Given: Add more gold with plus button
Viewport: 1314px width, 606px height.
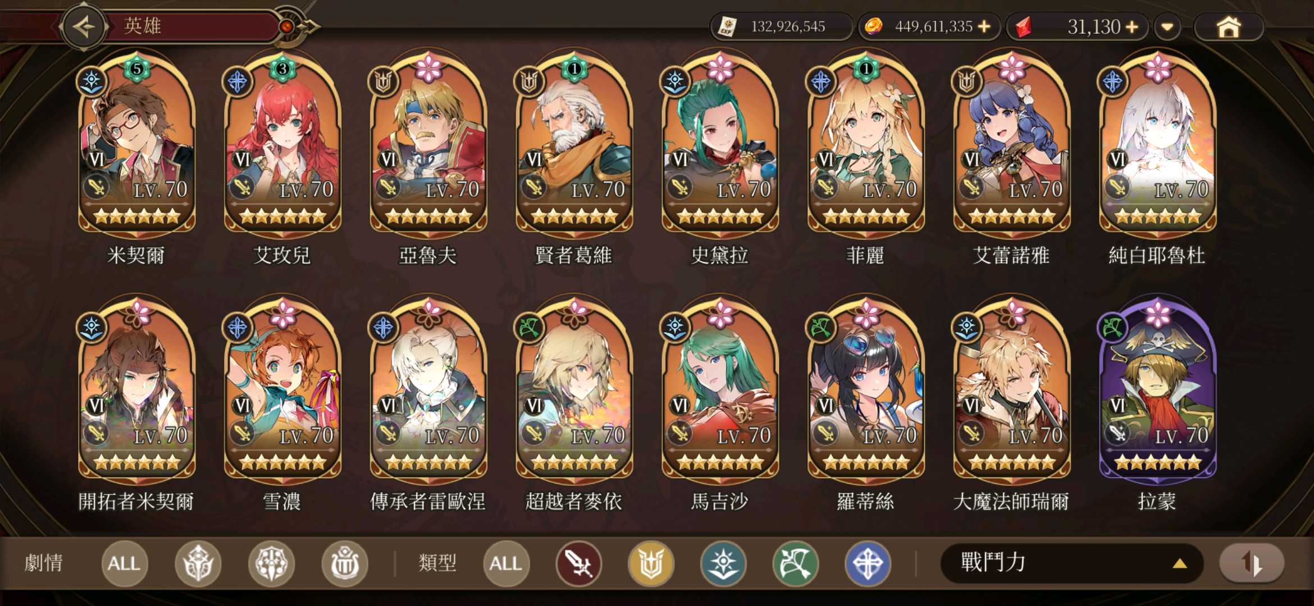Looking at the screenshot, I should point(984,26).
